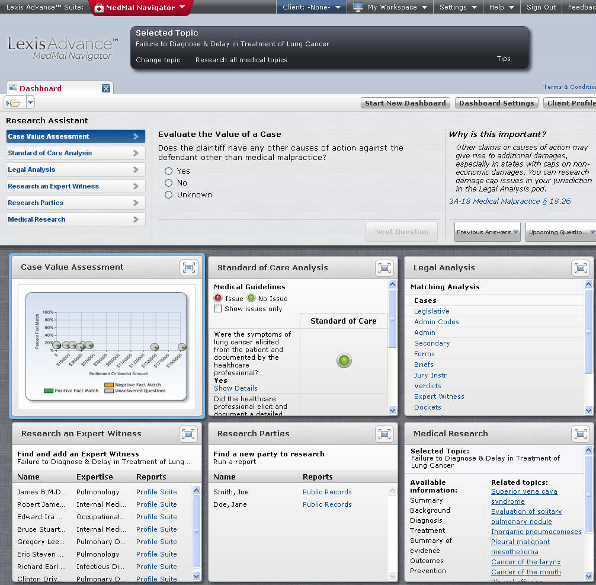Maximize the Research Parties pod
The height and width of the screenshot is (585, 596).
pos(384,434)
